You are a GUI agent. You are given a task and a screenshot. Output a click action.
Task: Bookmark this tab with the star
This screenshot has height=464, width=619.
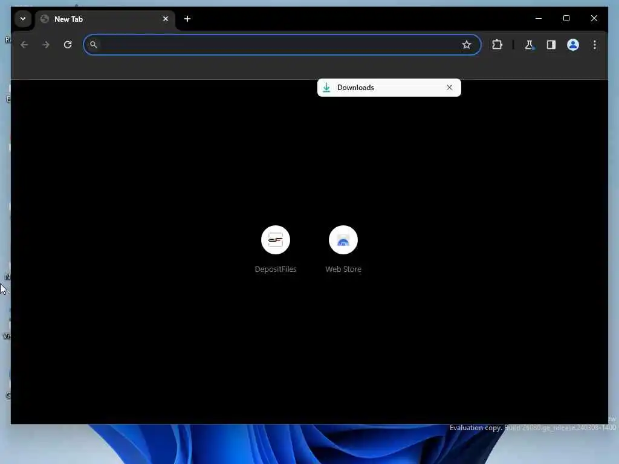pos(467,45)
